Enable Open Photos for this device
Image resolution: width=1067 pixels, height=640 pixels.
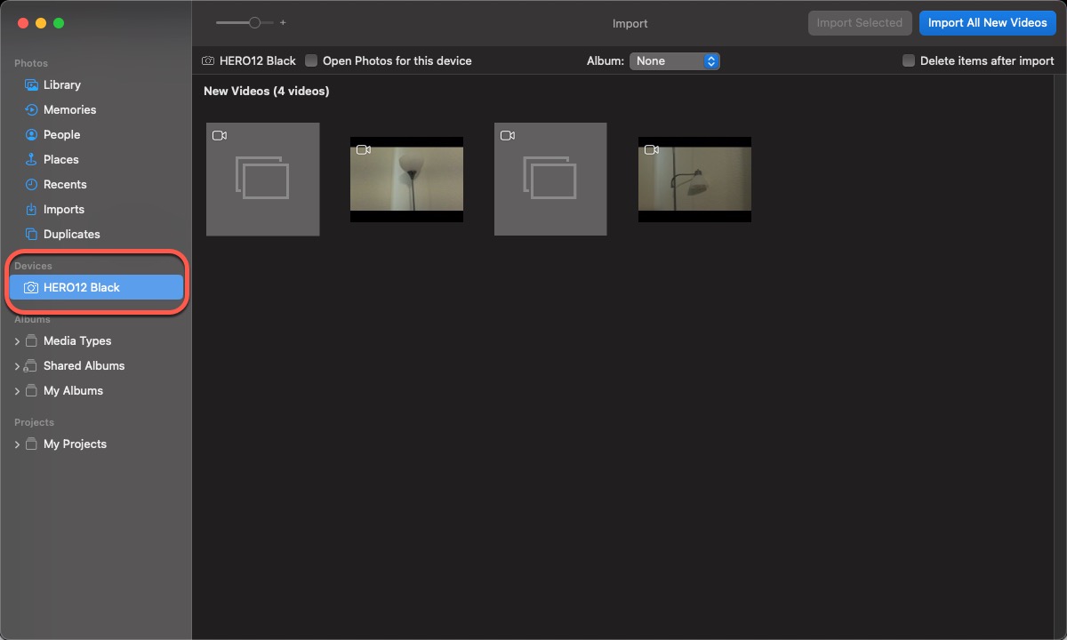pyautogui.click(x=311, y=61)
